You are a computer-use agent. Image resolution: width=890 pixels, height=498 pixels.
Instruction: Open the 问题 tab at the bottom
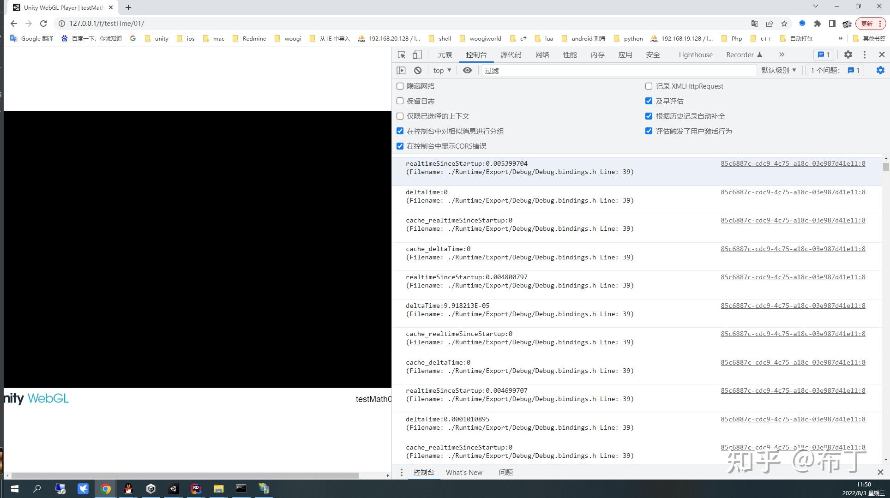(506, 472)
